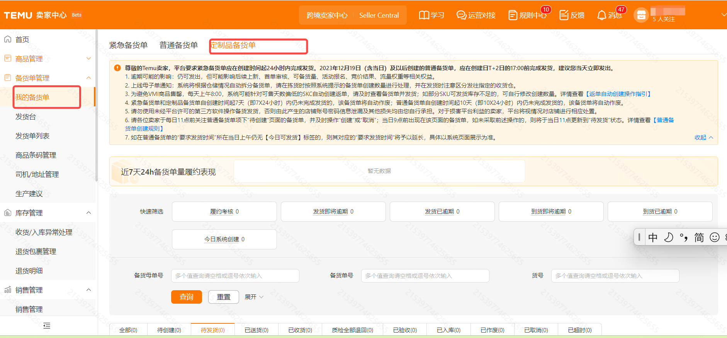This screenshot has width=727, height=338.
Task: Open the 消息 bell notifications
Action: [x=601, y=15]
